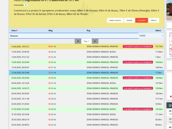The width and height of the screenshot is (172, 129).
Task: Click the Mag. column header
Action: coord(51,30)
